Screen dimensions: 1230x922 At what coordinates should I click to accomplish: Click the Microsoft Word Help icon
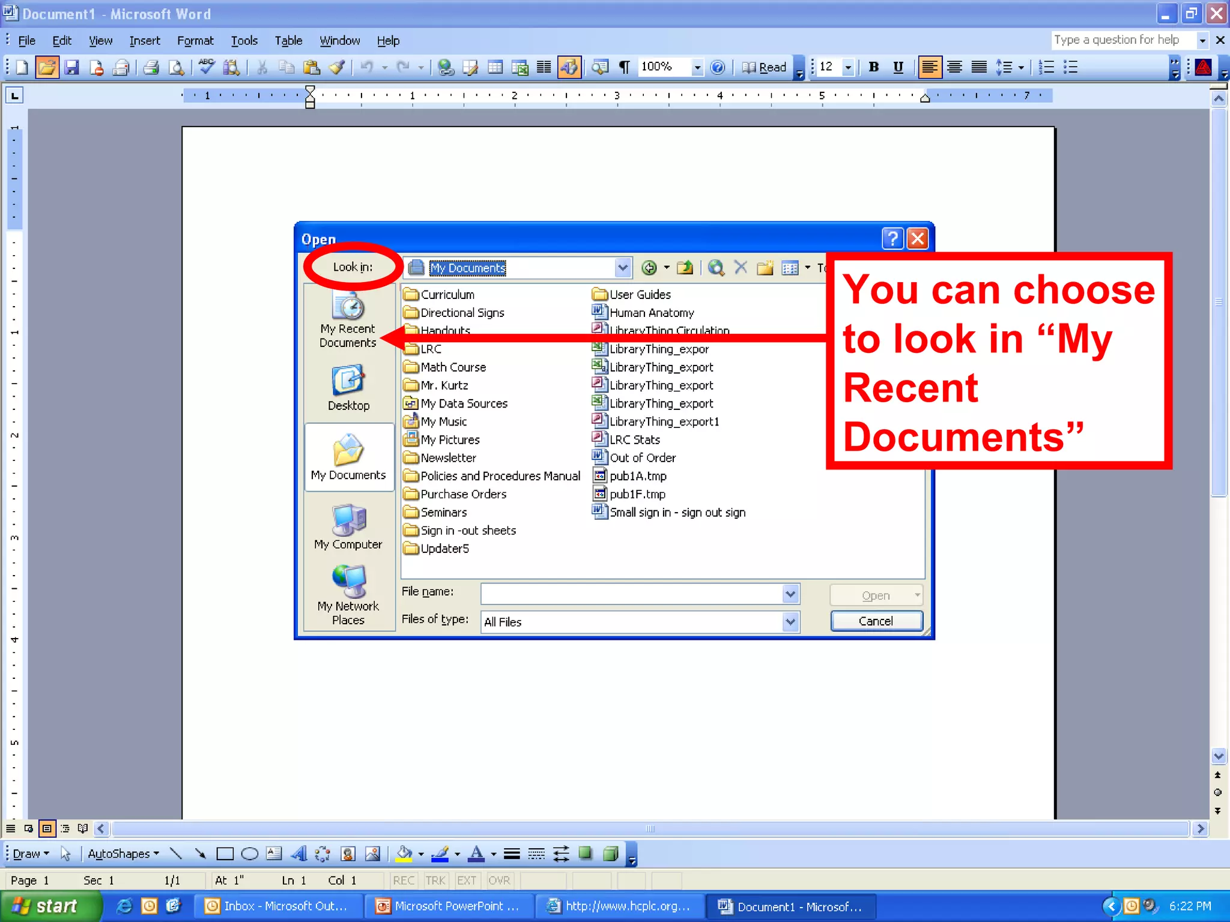point(717,67)
